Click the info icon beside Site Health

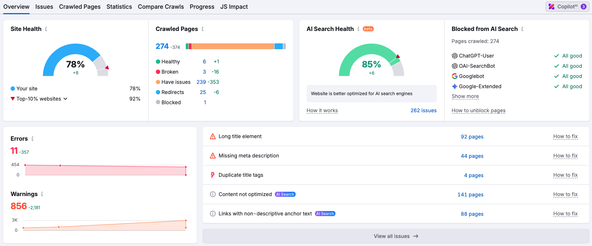46,29
